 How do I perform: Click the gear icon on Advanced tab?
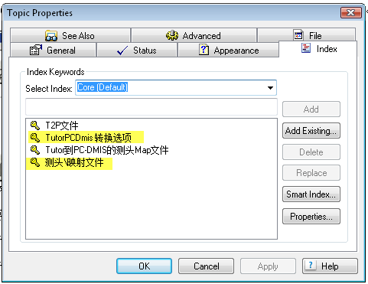(172, 35)
